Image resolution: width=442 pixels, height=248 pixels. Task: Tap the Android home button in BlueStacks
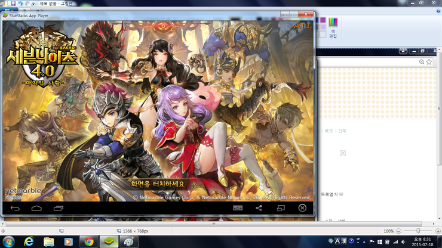pos(36,208)
